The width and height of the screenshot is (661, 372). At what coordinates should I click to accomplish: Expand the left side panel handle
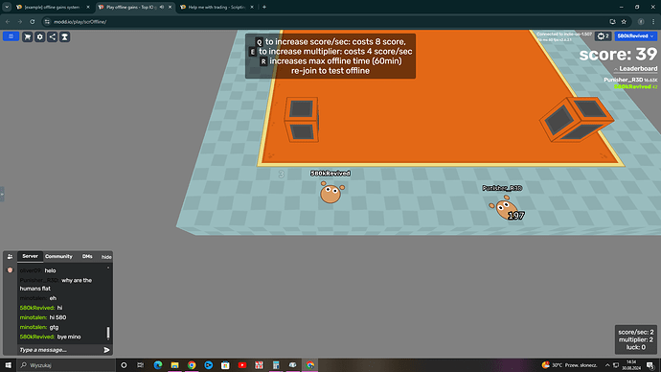point(2,194)
